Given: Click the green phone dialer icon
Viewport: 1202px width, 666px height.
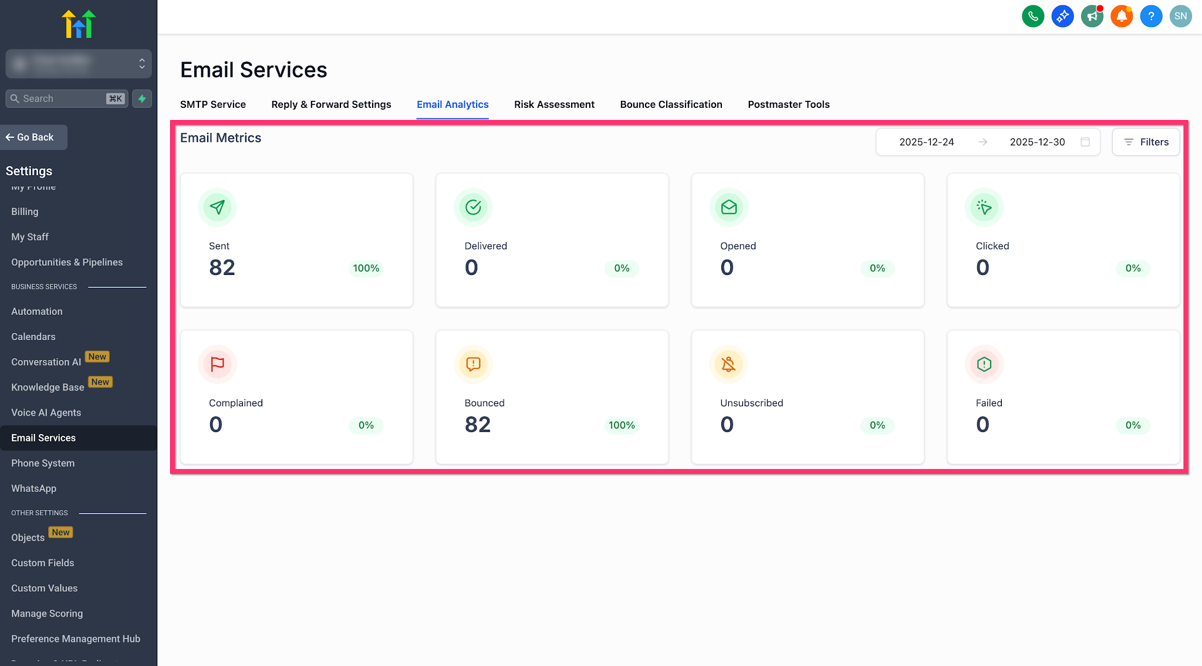Looking at the screenshot, I should (x=1033, y=16).
